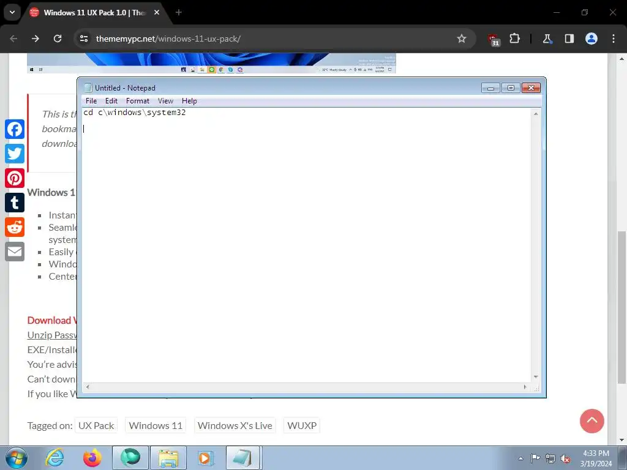The height and width of the screenshot is (470, 627).
Task: Open the red extension with badge 31
Action: [x=494, y=39]
